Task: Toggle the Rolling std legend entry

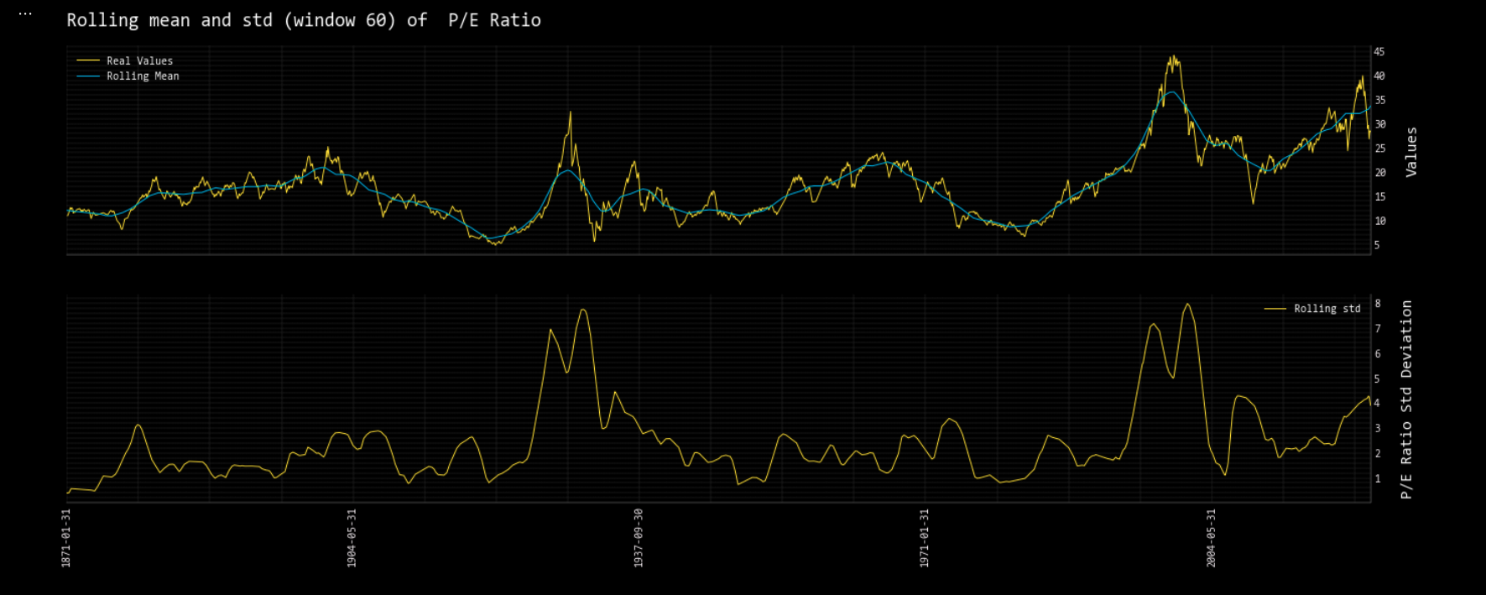Action: (1312, 309)
